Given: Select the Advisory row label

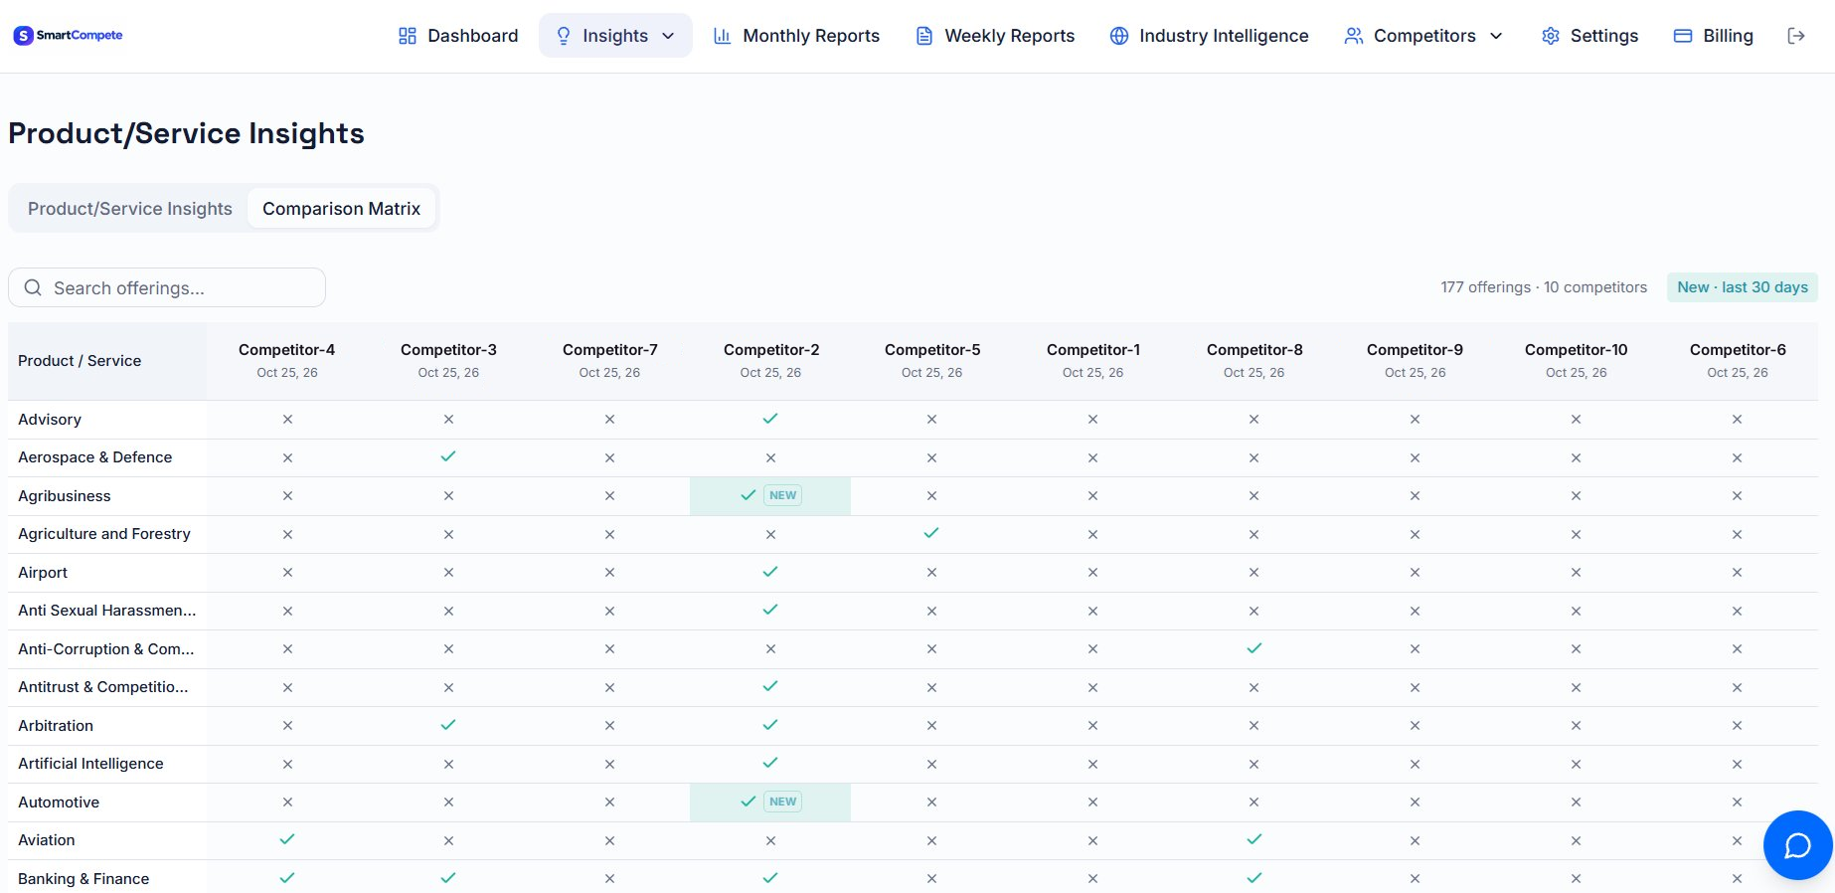Looking at the screenshot, I should click(x=50, y=420).
